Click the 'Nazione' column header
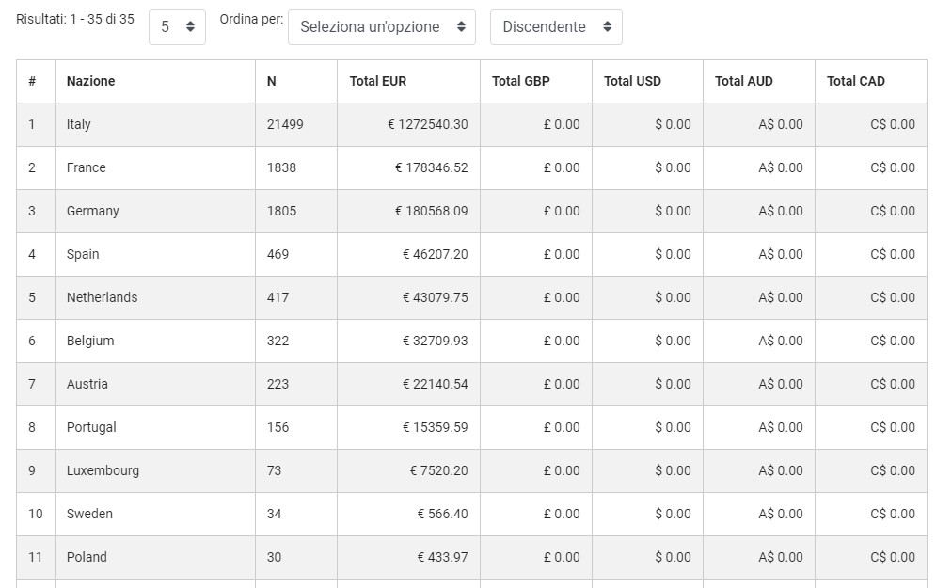 90,81
